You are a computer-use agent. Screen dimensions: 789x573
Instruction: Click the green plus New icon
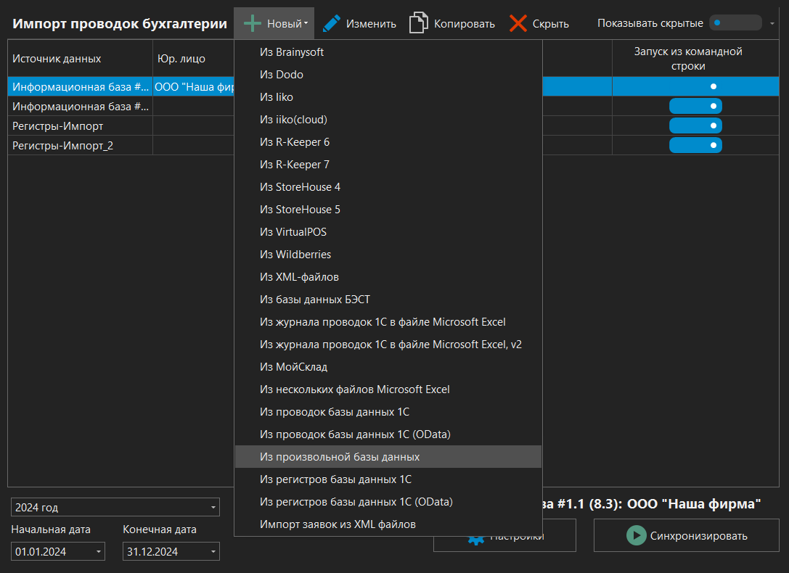(252, 23)
